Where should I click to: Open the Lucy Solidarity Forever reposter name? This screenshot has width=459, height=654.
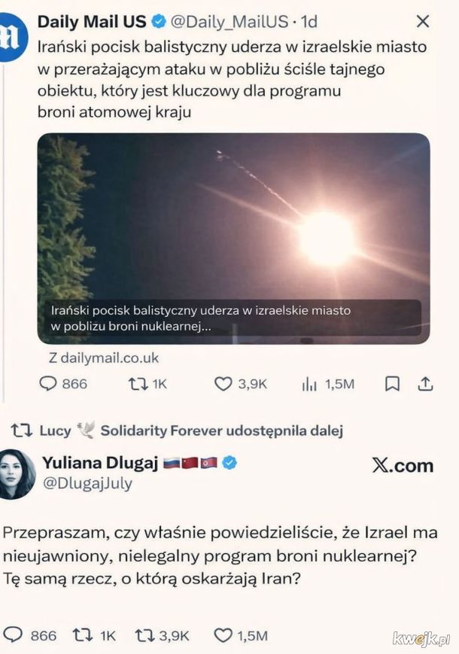click(x=191, y=430)
